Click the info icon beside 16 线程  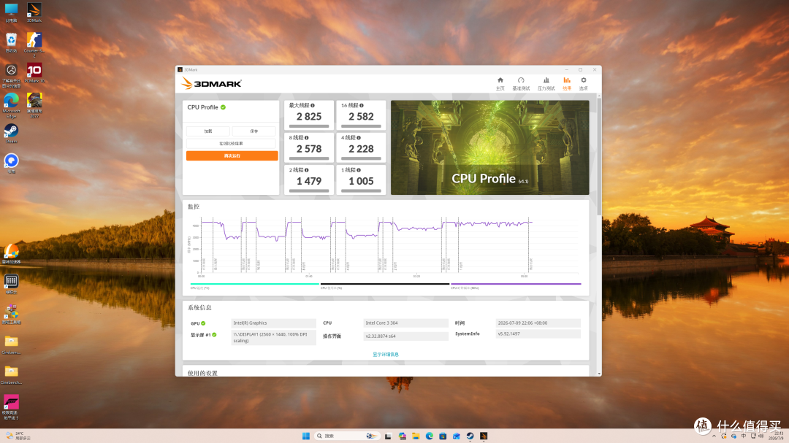pos(362,106)
